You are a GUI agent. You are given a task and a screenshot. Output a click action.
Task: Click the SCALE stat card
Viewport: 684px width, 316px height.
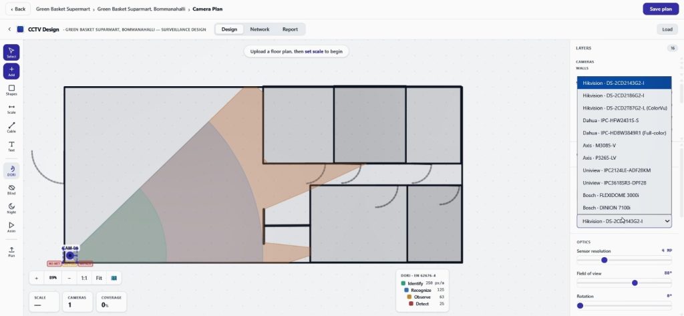click(44, 301)
